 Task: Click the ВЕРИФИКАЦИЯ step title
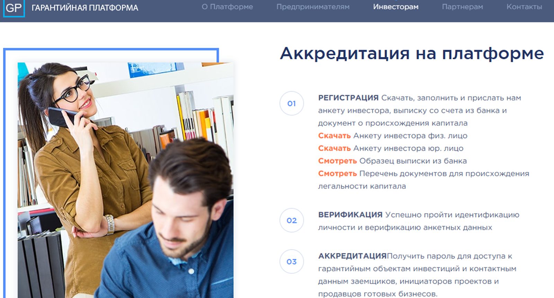pos(350,215)
